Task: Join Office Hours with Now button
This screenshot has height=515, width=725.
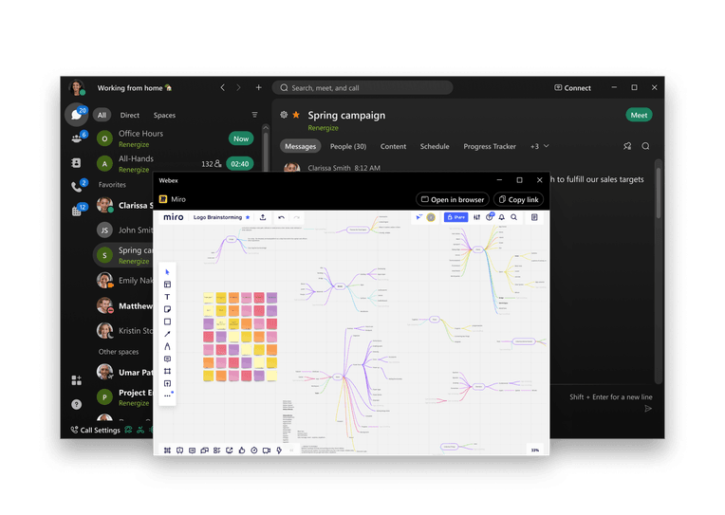Action: coord(240,138)
